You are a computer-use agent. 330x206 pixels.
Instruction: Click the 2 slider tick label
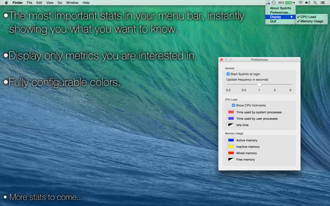275,90
